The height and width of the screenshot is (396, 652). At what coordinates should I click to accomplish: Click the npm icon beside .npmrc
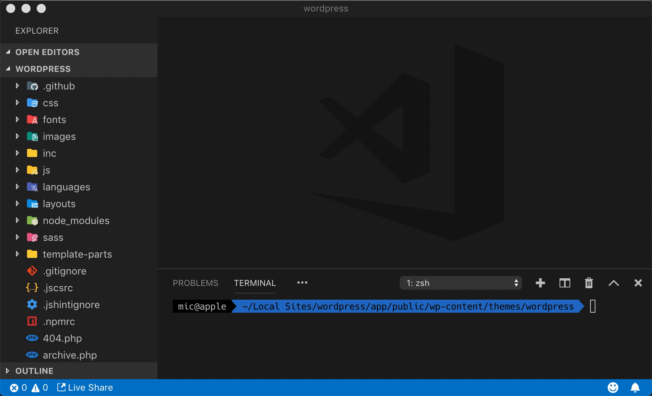[x=32, y=321]
